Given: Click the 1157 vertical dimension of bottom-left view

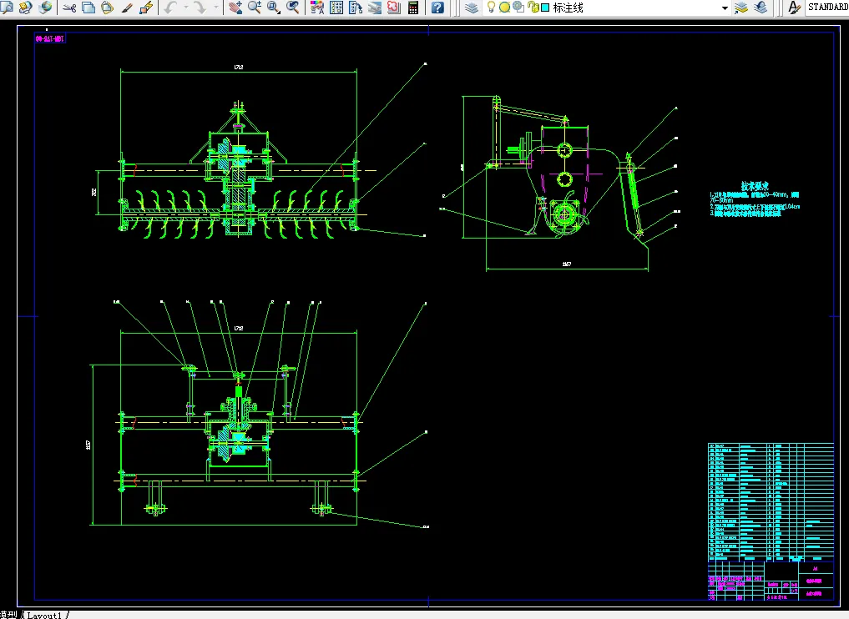Looking at the screenshot, I should point(88,445).
